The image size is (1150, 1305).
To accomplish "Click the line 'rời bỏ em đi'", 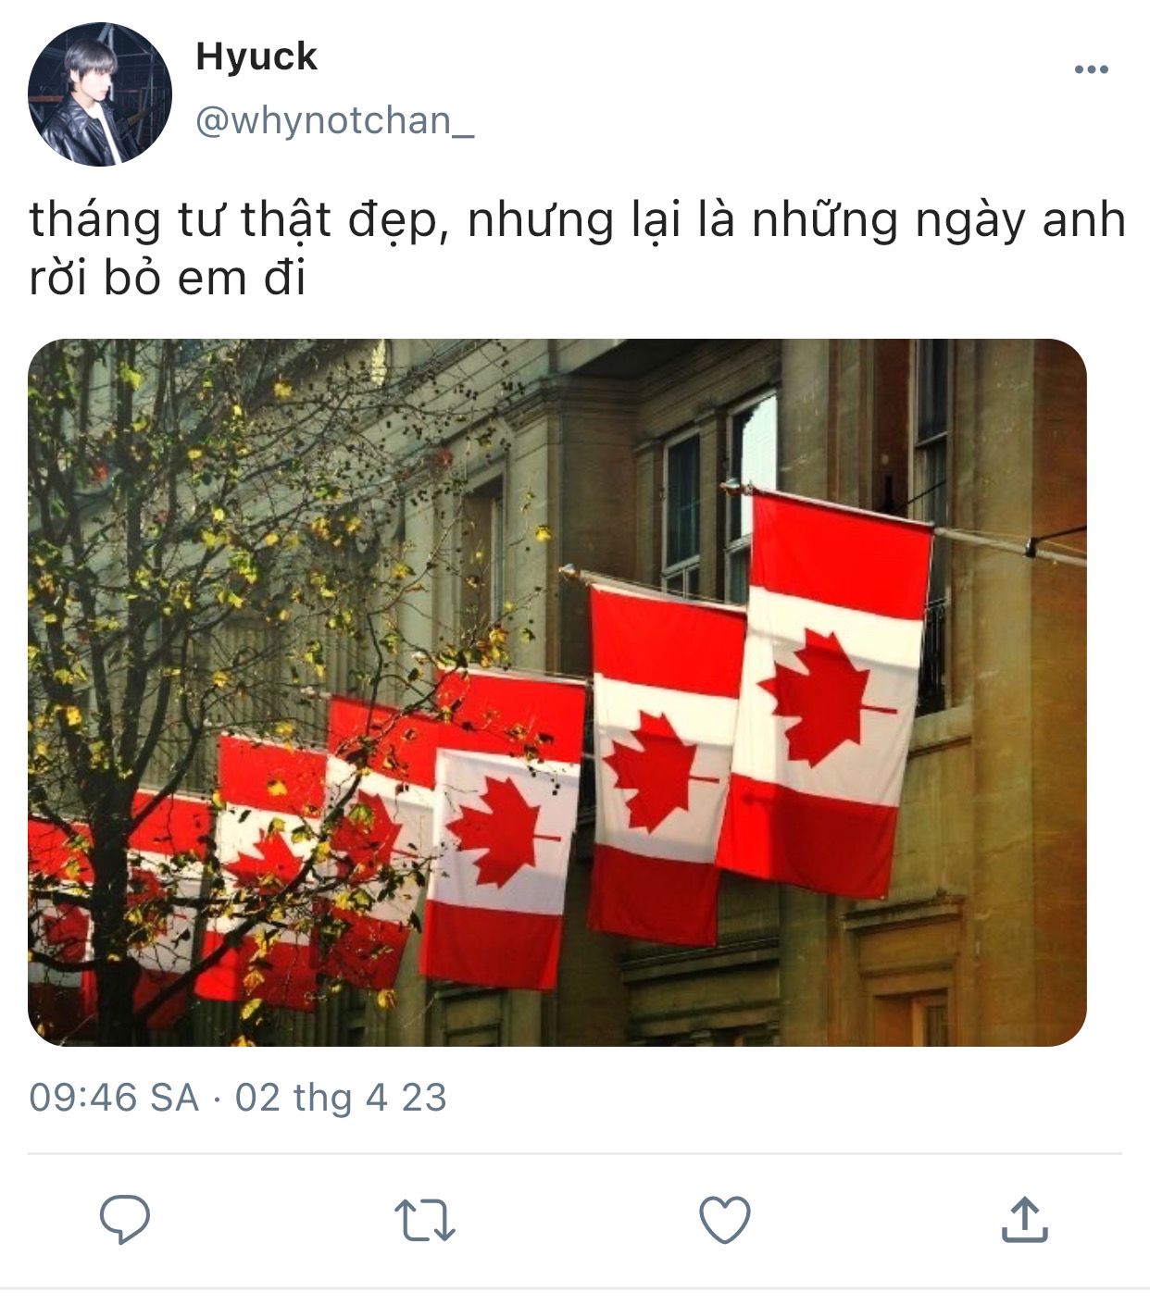I will pyautogui.click(x=167, y=278).
